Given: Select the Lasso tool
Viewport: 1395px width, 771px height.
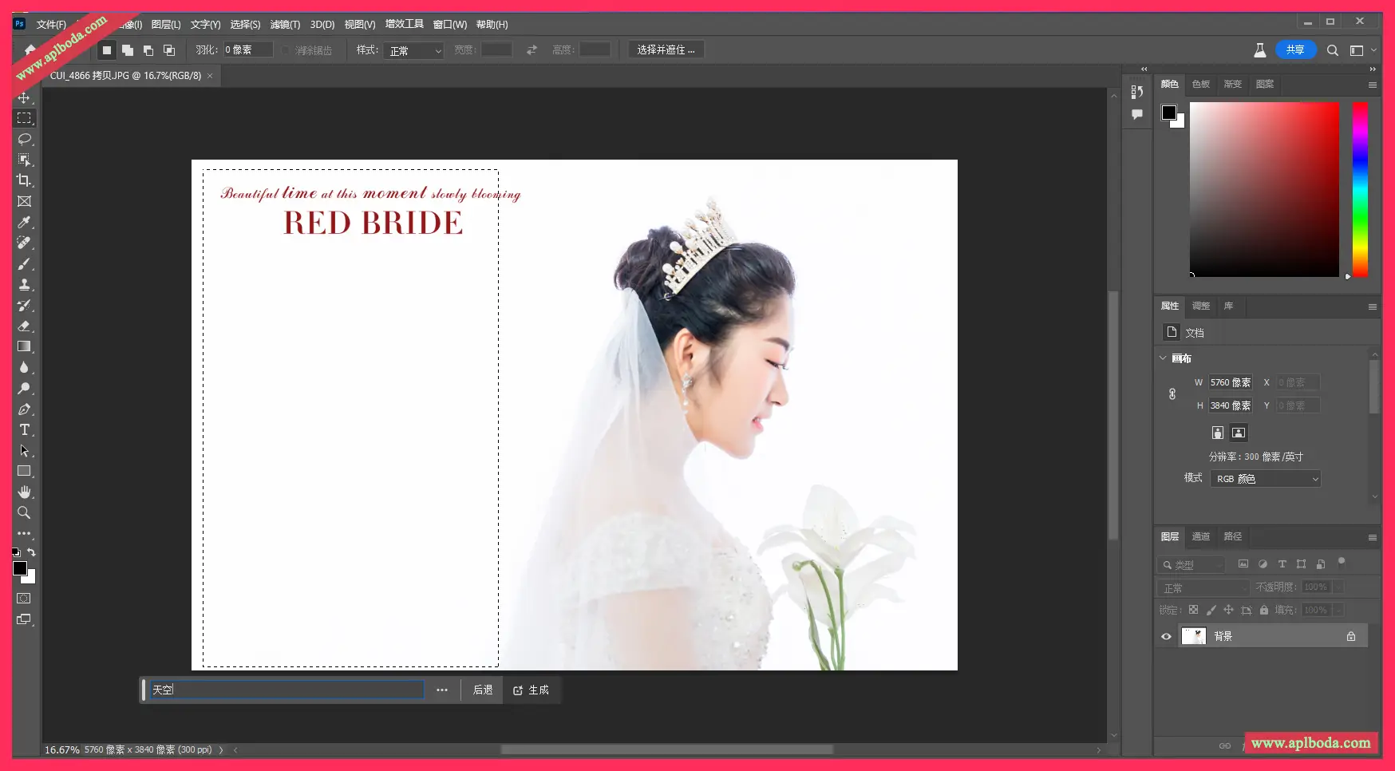Looking at the screenshot, I should 25,139.
